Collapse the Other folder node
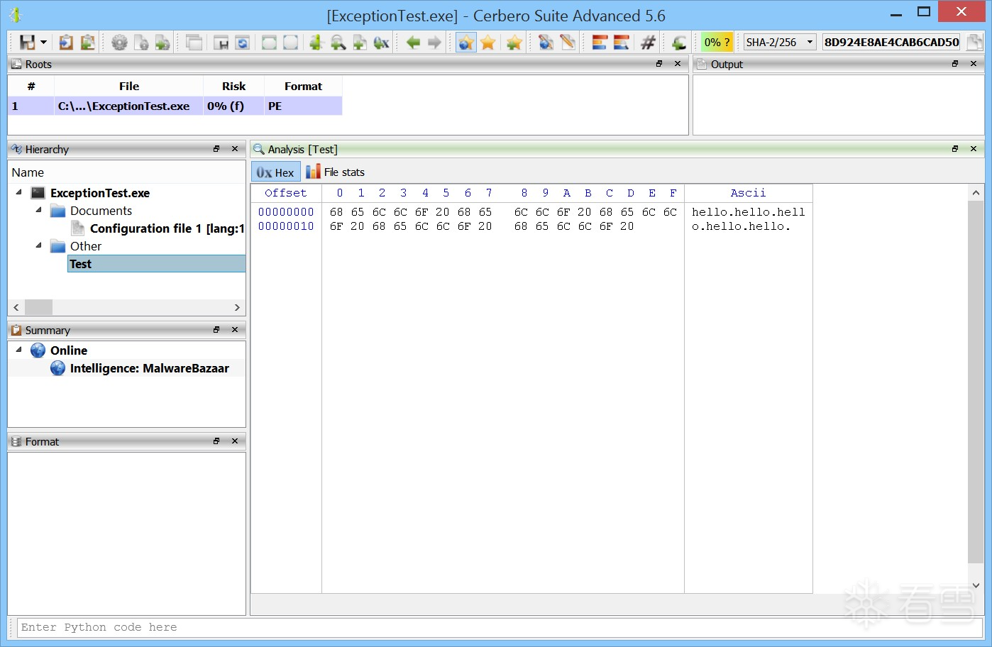The width and height of the screenshot is (992, 647). pos(39,245)
